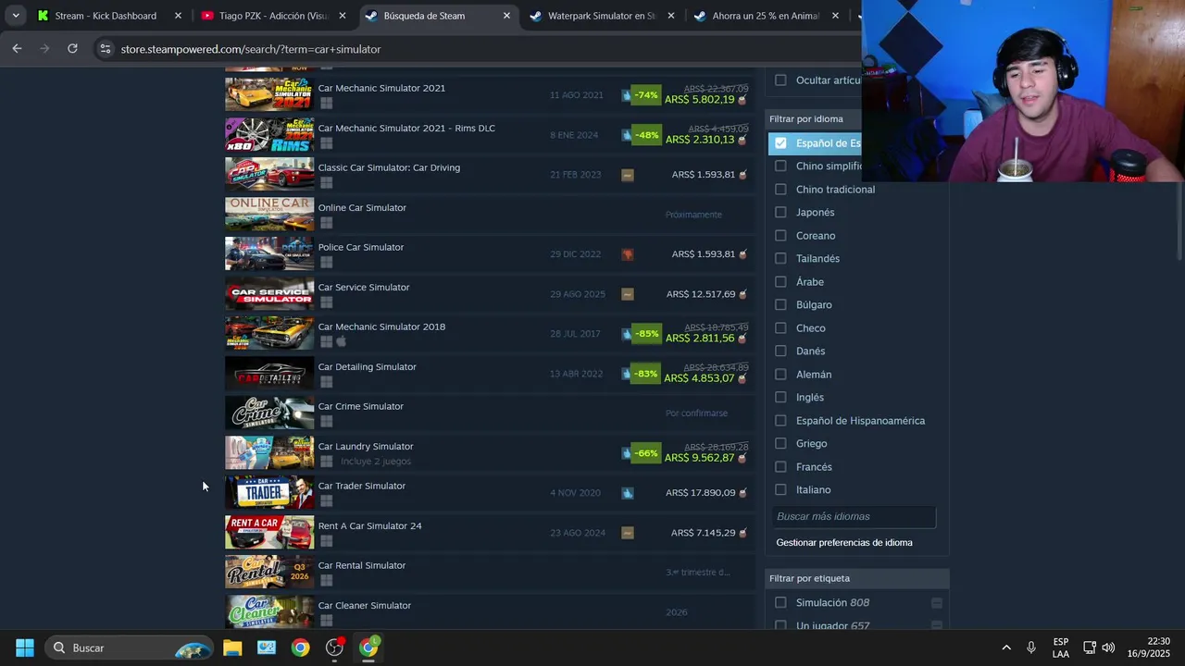
Task: Open Car Trader Simulator thumbnail
Action: coord(269,492)
